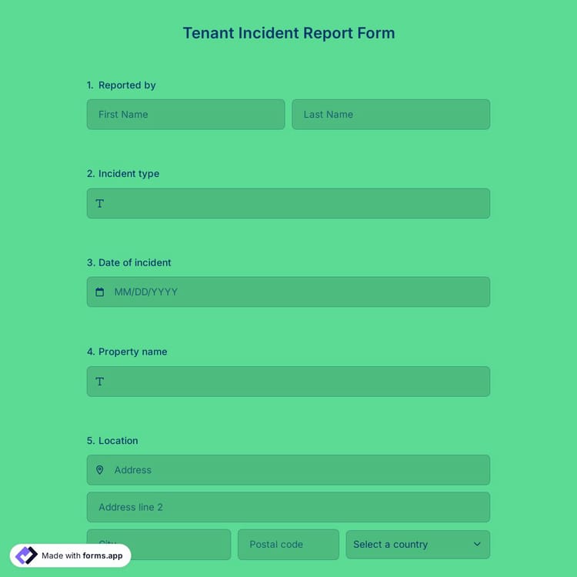577x577 pixels.
Task: Click the Location question label
Action: point(118,441)
